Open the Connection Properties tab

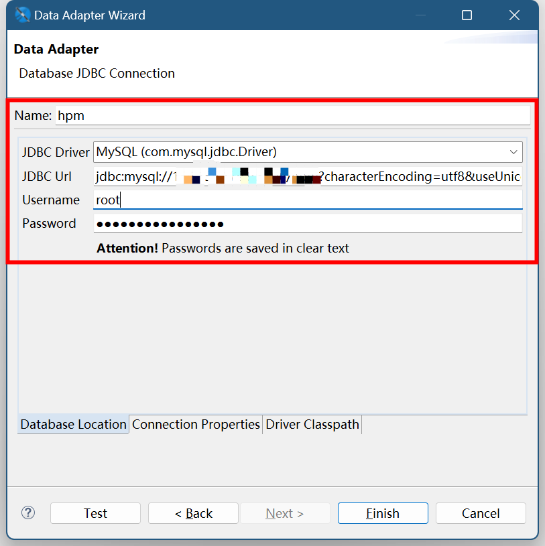point(196,424)
